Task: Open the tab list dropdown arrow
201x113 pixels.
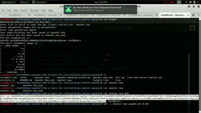Action: point(198,15)
